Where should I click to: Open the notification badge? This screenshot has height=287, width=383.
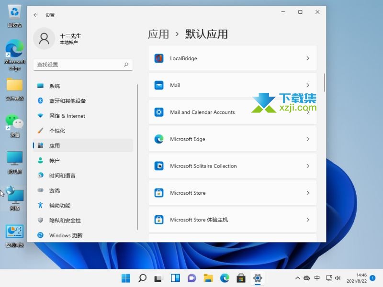[x=372, y=278]
